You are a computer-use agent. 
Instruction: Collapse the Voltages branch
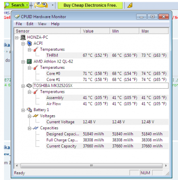[29, 116]
